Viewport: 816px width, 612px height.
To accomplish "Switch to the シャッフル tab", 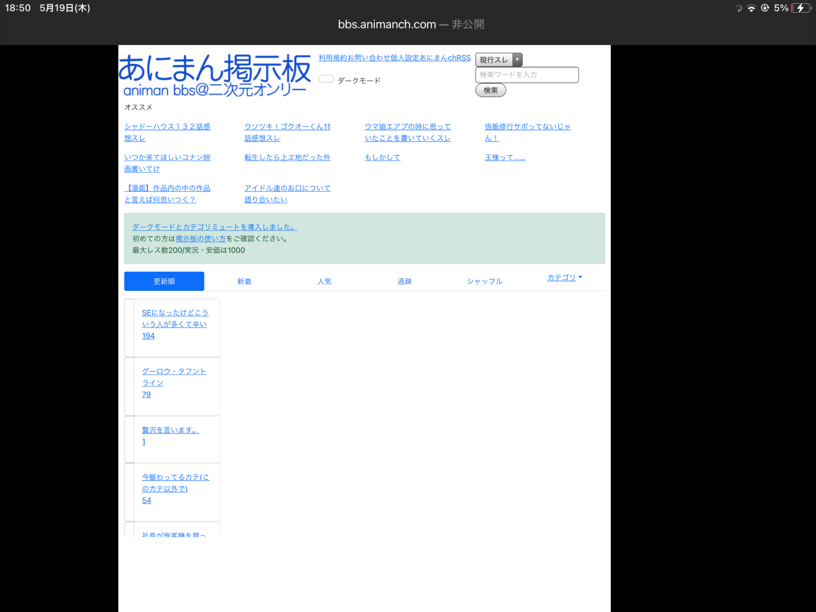I will pos(485,281).
